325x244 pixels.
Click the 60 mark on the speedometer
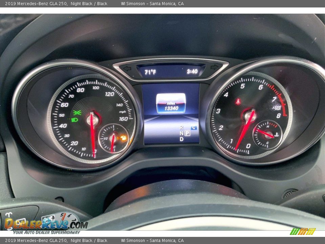64,105
